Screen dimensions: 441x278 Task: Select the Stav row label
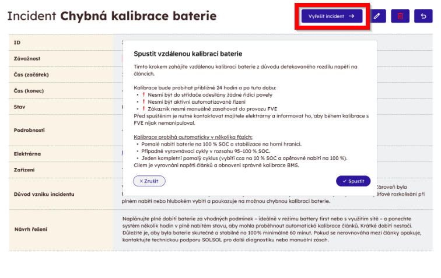(x=19, y=107)
